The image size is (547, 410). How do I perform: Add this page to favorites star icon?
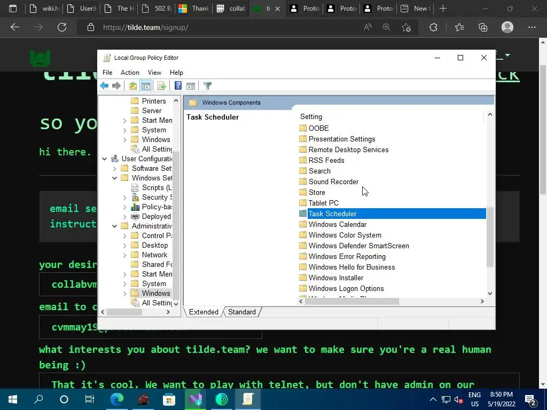[406, 27]
